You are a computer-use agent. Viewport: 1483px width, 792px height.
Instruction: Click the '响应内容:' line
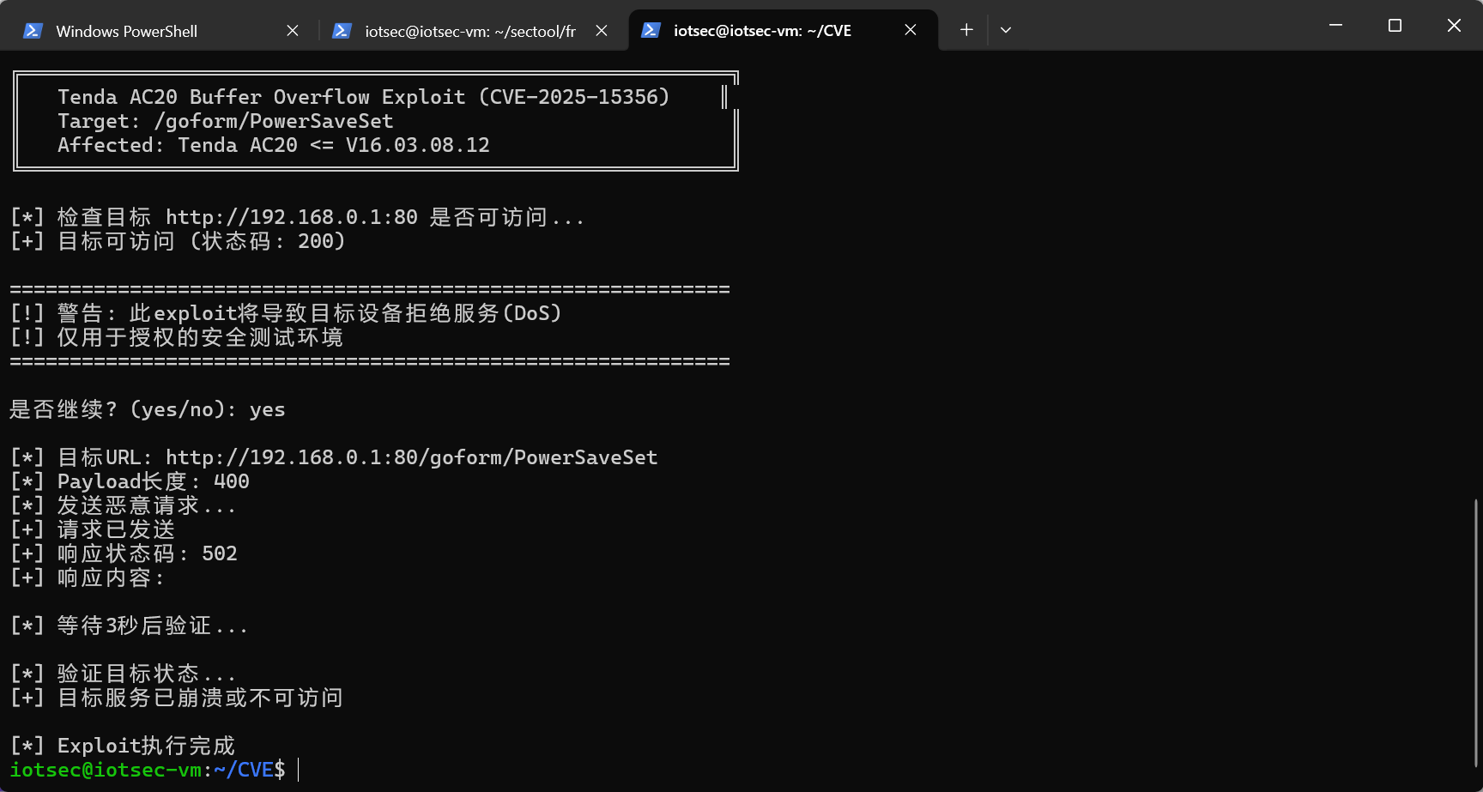88,577
